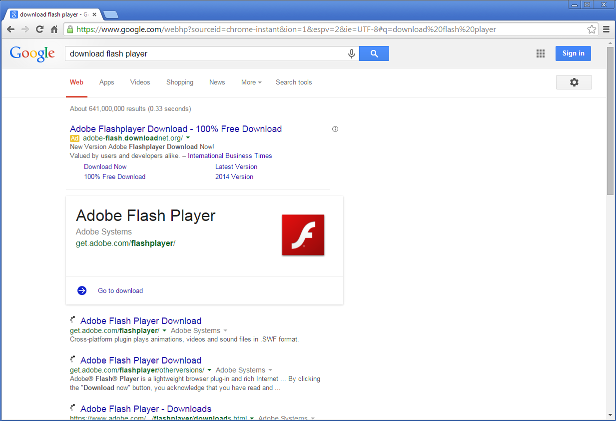Open the browser home page icon
Image resolution: width=616 pixels, height=421 pixels.
(x=54, y=29)
